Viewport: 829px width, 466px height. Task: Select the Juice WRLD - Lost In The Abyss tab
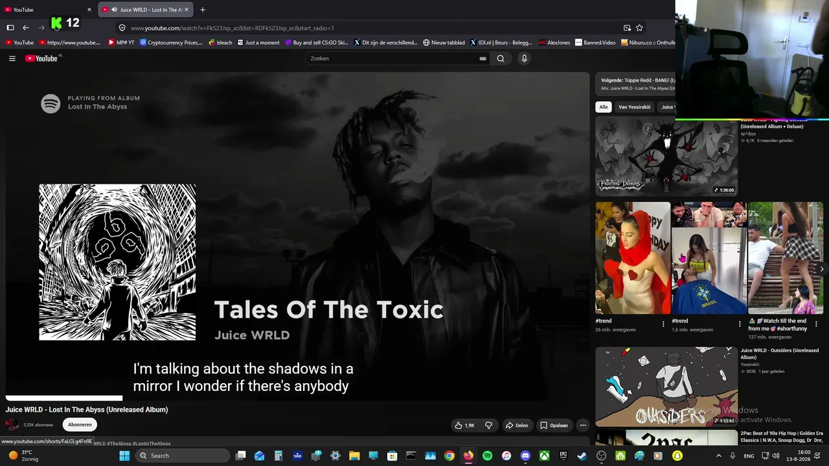pos(145,10)
